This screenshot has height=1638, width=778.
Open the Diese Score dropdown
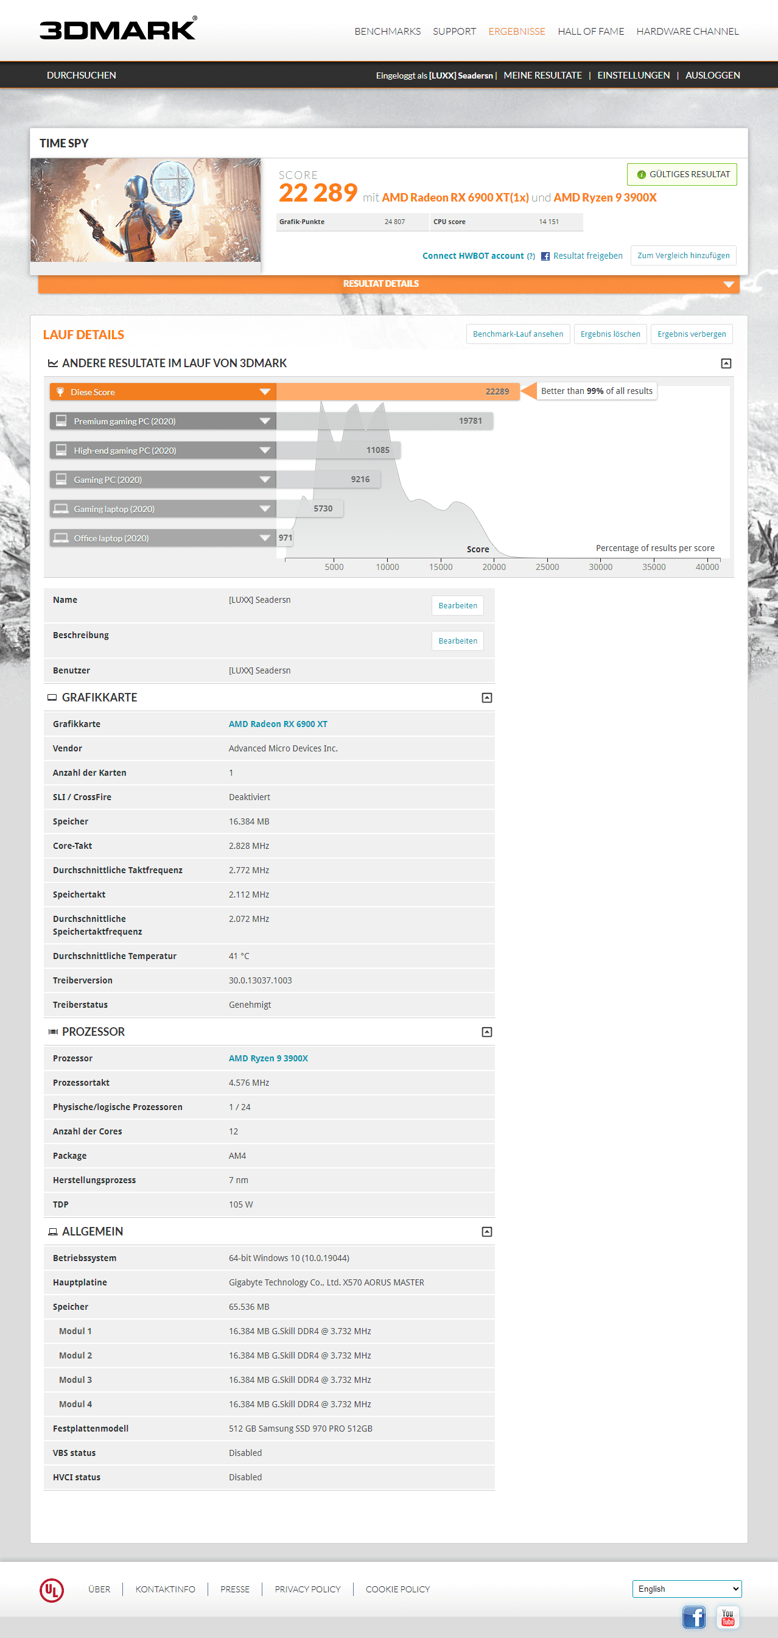[x=265, y=392]
